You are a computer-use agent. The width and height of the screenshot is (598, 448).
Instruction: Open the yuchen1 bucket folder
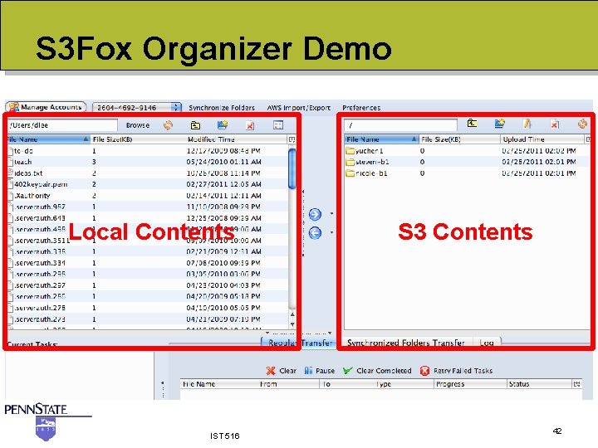point(467,151)
